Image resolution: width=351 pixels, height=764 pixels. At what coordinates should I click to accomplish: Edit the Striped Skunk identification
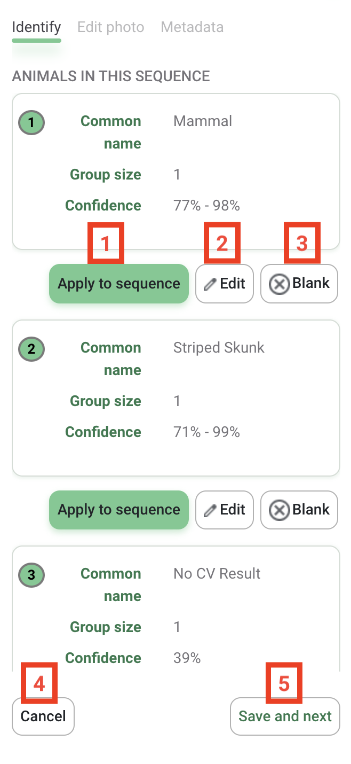225,510
